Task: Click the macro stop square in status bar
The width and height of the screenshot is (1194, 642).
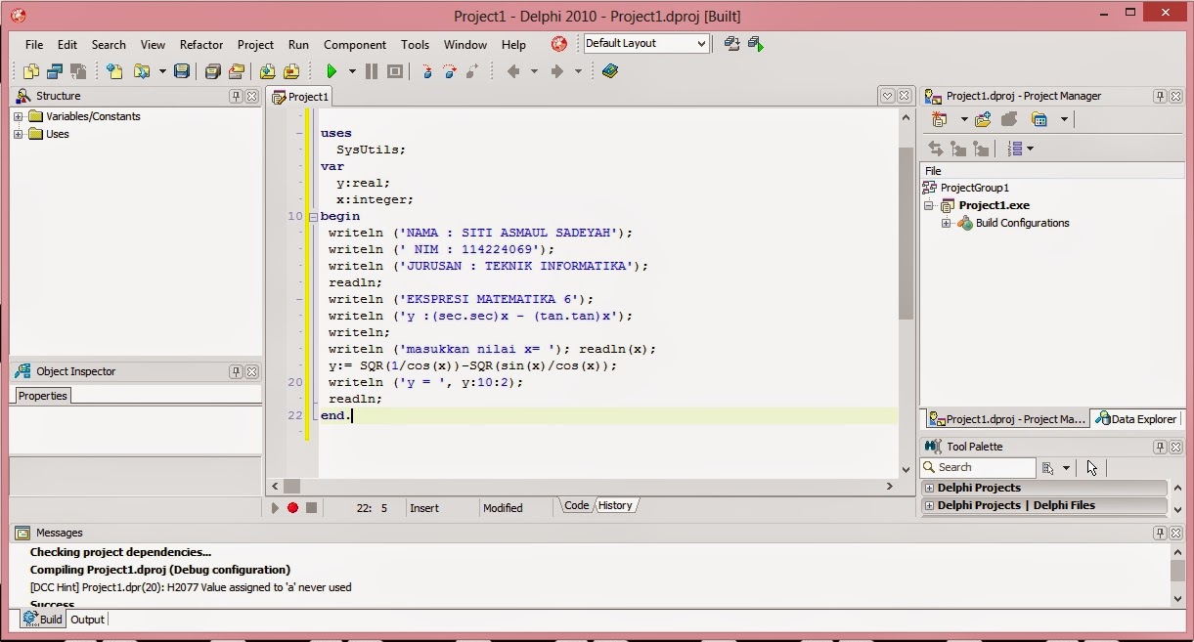Action: click(311, 508)
